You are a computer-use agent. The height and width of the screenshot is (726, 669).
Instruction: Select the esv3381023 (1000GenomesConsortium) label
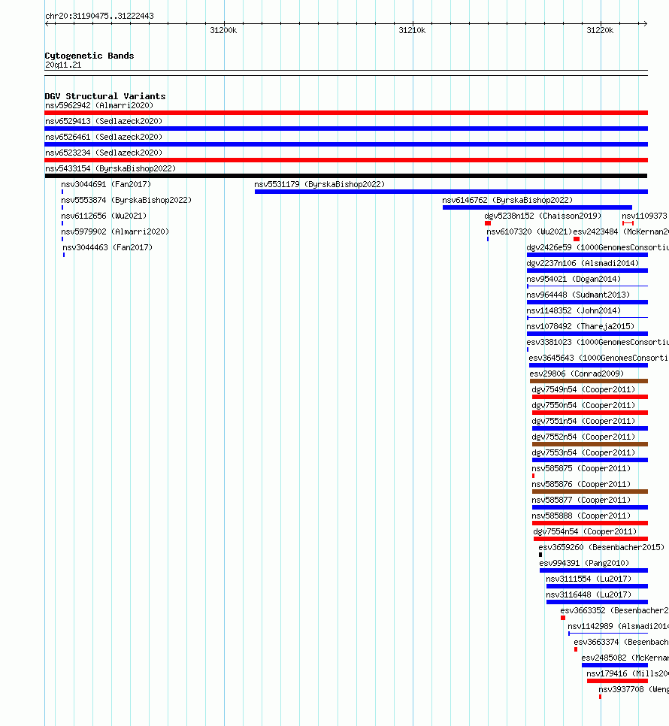click(x=598, y=342)
